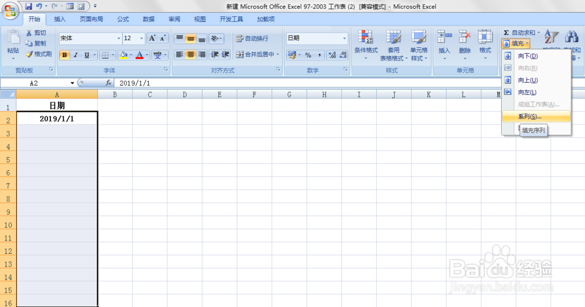
Task: Decrease indent
Action: 215,55
